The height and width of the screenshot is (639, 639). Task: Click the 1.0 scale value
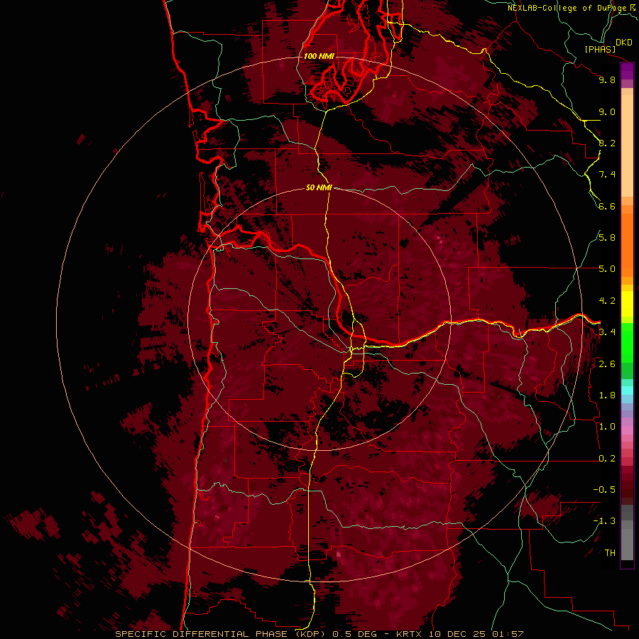click(x=607, y=427)
